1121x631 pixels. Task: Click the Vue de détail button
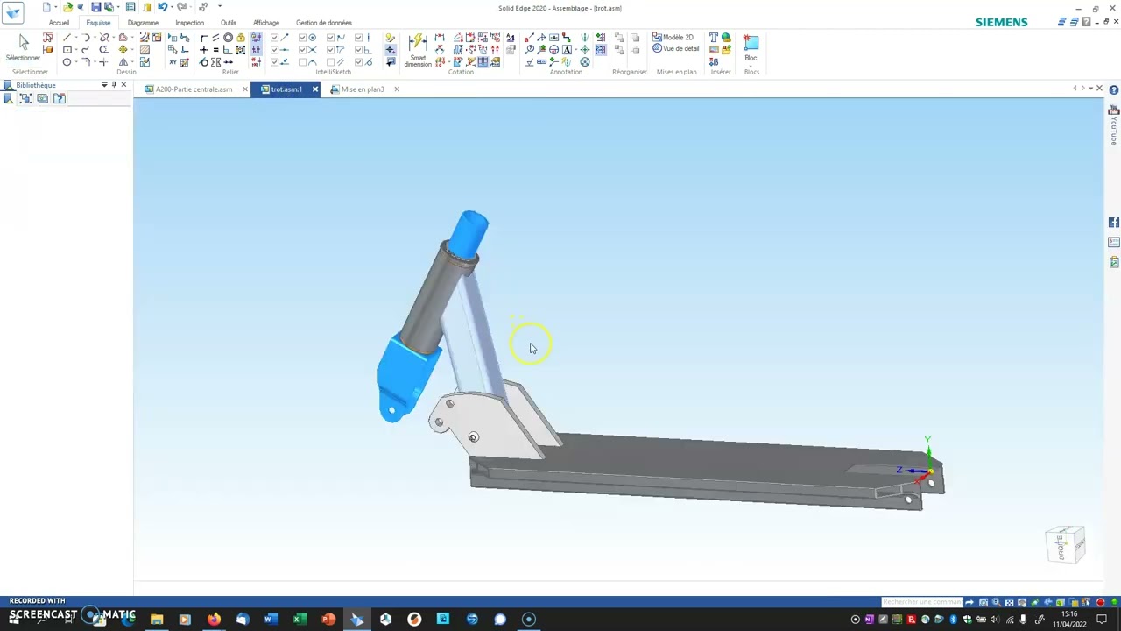coord(675,49)
